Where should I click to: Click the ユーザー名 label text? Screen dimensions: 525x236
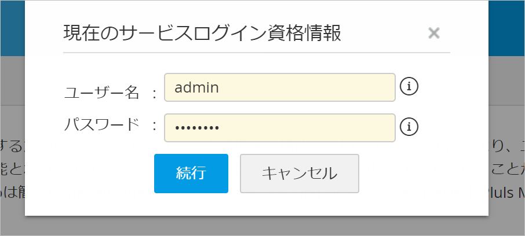click(x=101, y=91)
